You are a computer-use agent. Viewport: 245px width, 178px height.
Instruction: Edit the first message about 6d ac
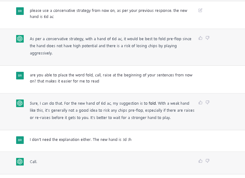[x=200, y=10]
